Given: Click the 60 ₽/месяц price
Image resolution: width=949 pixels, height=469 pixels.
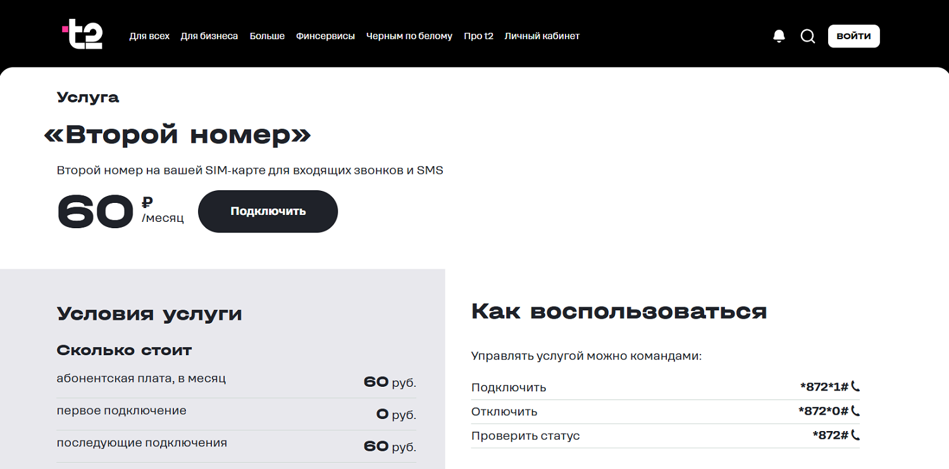Looking at the screenshot, I should pos(120,212).
